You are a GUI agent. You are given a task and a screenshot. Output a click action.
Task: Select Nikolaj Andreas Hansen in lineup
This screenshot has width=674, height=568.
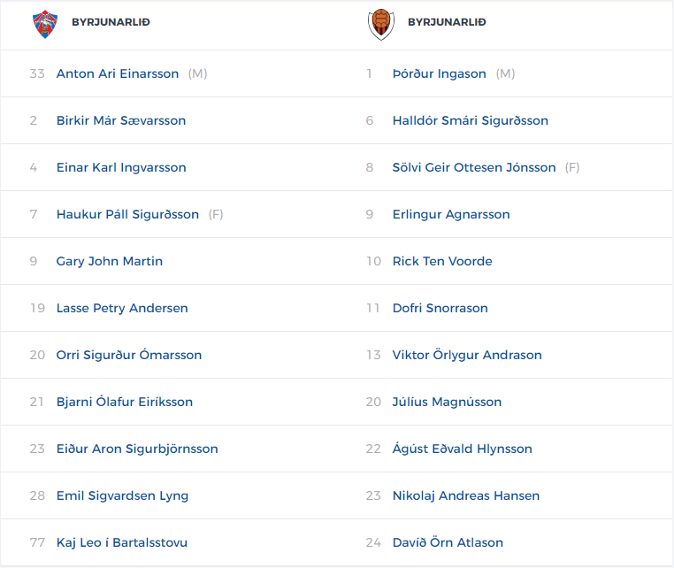[x=466, y=495]
